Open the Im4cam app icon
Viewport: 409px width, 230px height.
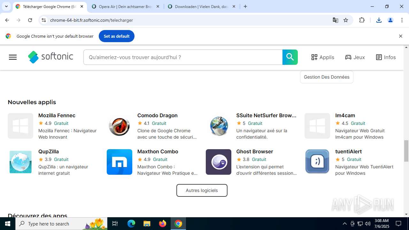point(317,126)
